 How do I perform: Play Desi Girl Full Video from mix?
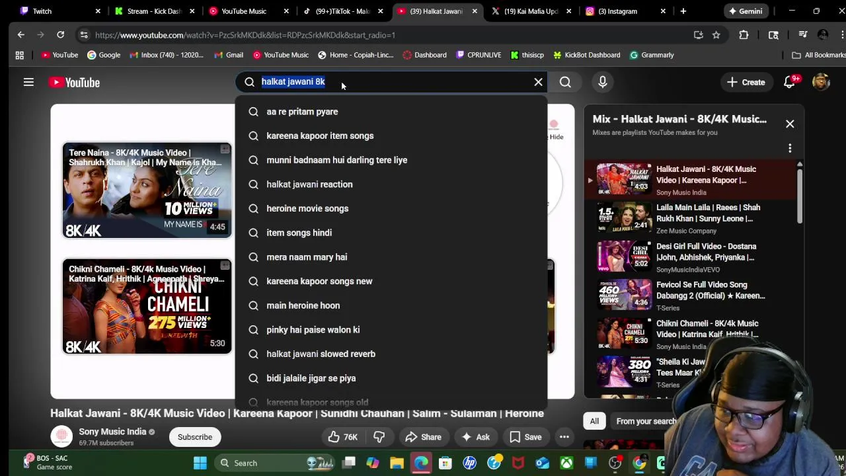(691, 258)
